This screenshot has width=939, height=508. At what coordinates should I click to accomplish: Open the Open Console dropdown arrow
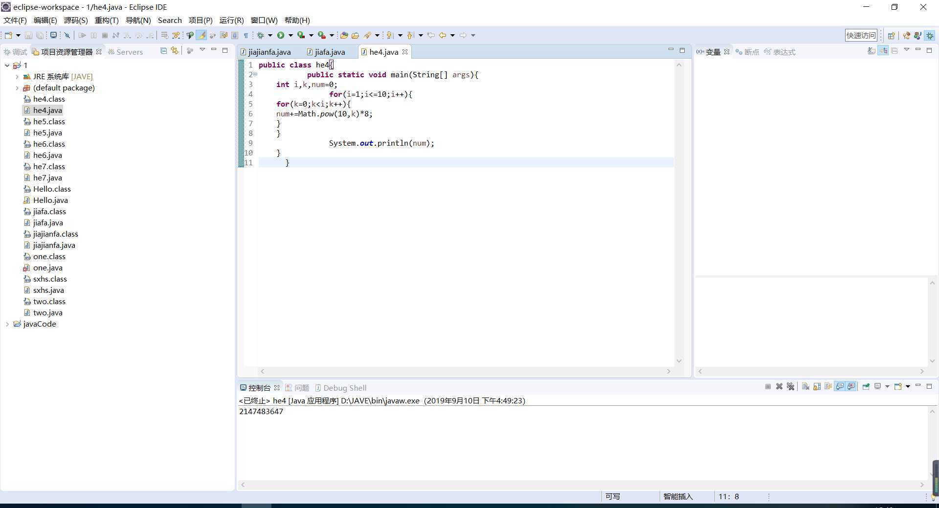pyautogui.click(x=908, y=386)
